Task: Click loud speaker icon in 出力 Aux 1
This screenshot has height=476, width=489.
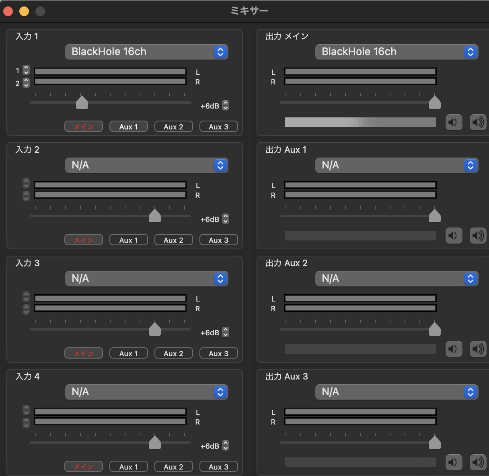Action: tap(478, 236)
